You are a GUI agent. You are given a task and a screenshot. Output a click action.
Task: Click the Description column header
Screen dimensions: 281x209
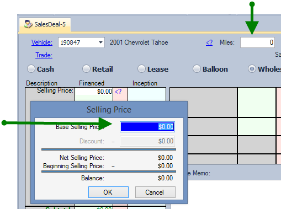(x=42, y=83)
